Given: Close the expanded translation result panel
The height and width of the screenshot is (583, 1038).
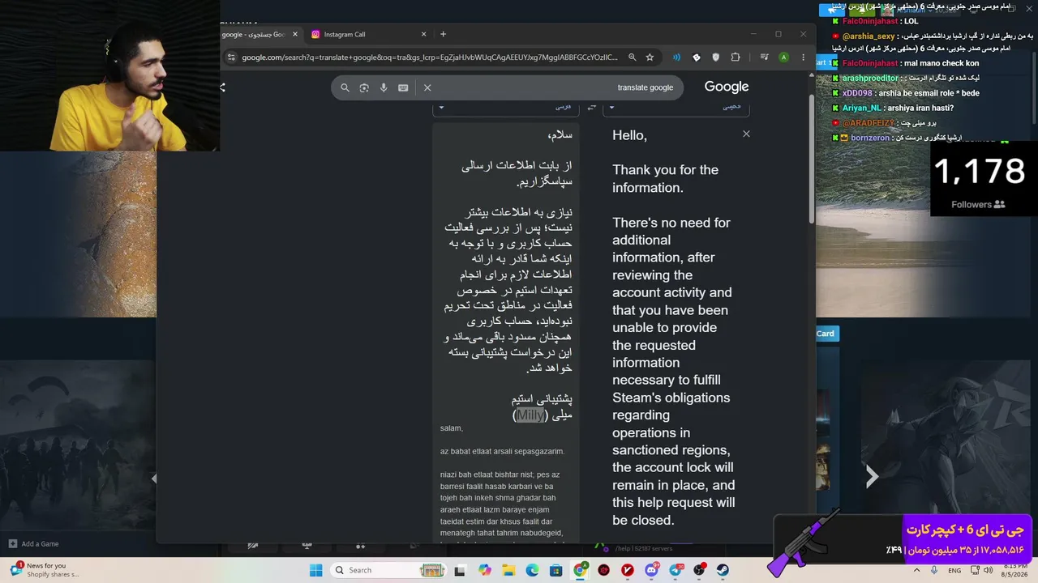Looking at the screenshot, I should point(746,134).
